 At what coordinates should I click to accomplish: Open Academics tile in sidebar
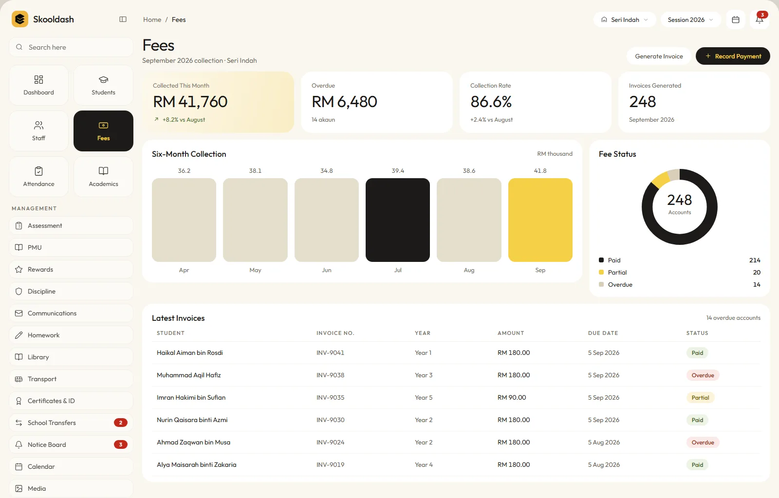[103, 177]
